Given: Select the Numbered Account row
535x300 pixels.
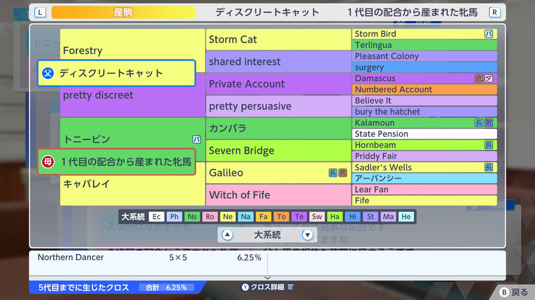Looking at the screenshot, I should pyautogui.click(x=424, y=90).
